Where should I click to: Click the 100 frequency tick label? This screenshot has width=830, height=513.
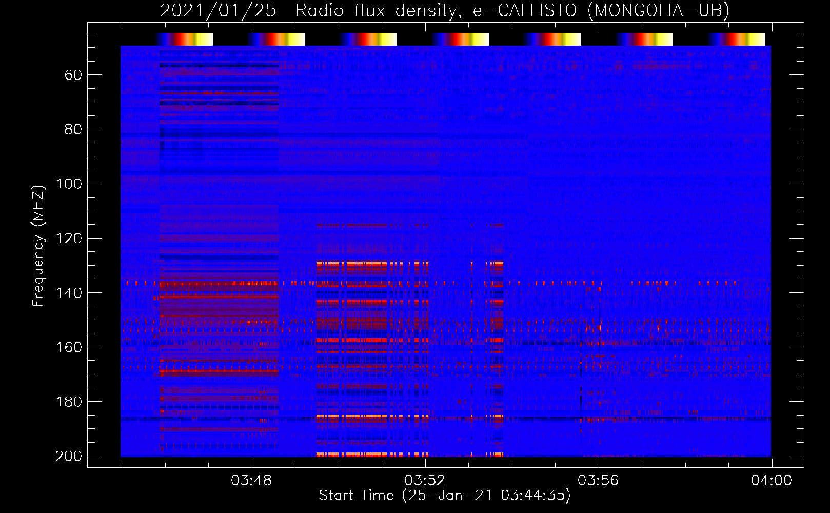pos(69,184)
